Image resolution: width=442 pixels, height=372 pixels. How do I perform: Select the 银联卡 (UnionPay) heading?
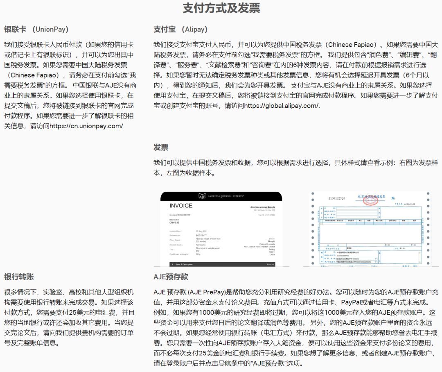pyautogui.click(x=36, y=29)
